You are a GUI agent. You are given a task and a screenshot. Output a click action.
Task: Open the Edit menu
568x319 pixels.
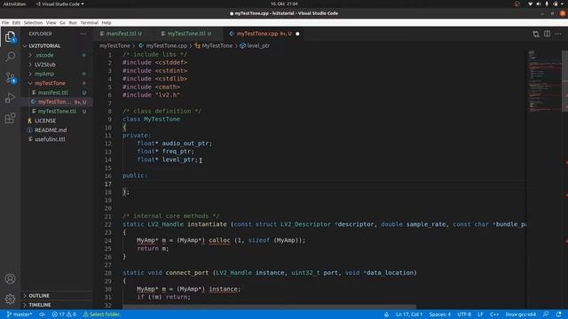click(16, 22)
